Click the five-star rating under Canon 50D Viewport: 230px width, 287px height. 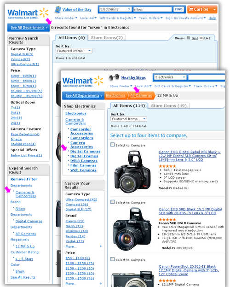click(167, 219)
